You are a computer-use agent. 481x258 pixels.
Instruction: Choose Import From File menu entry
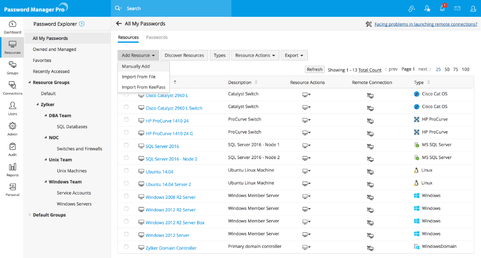pos(143,76)
